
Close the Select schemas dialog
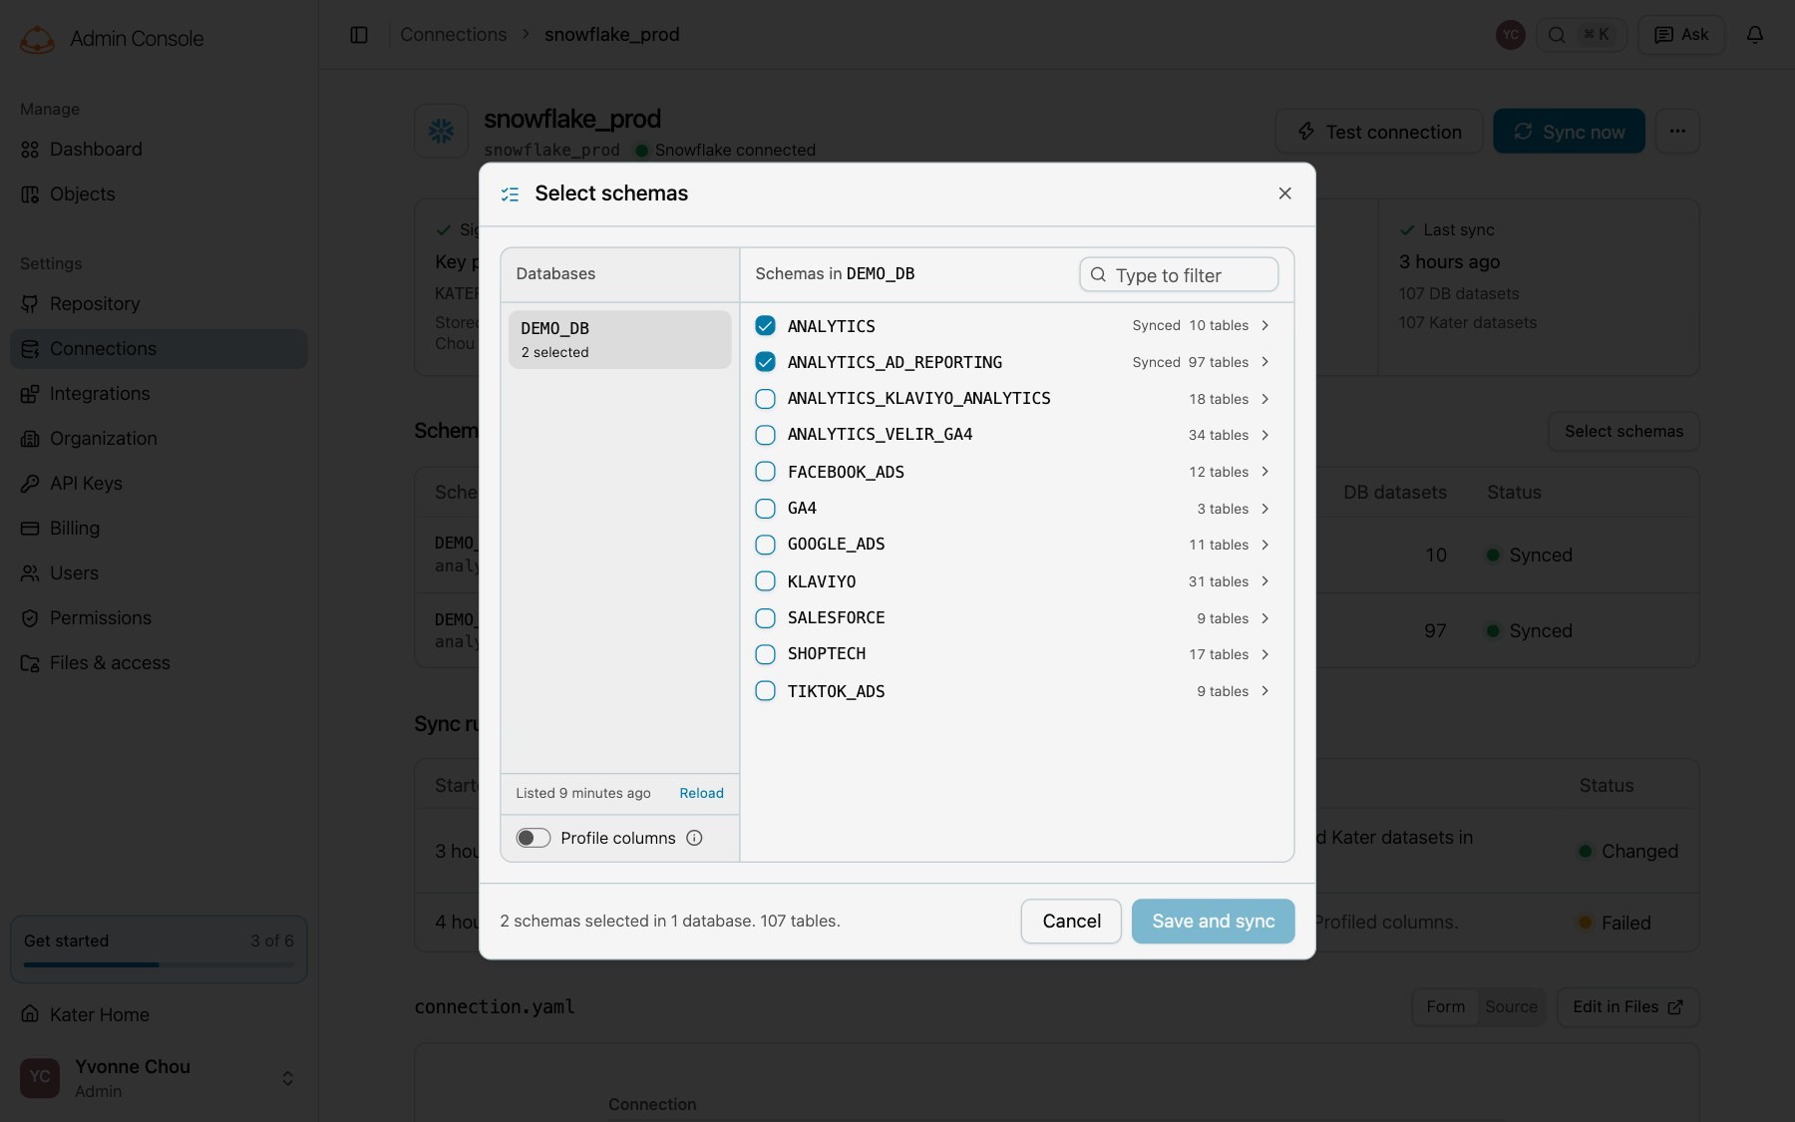click(1284, 193)
